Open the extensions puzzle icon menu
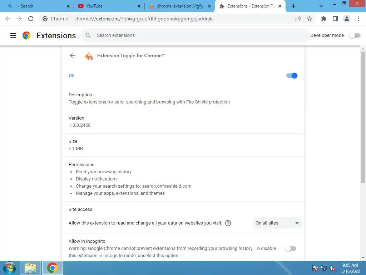The image size is (366, 275). click(324, 19)
